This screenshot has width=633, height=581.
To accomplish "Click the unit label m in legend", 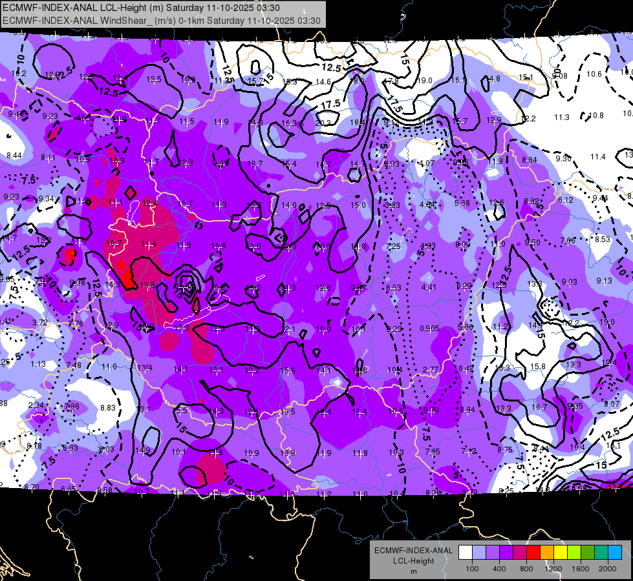I will pos(413,571).
